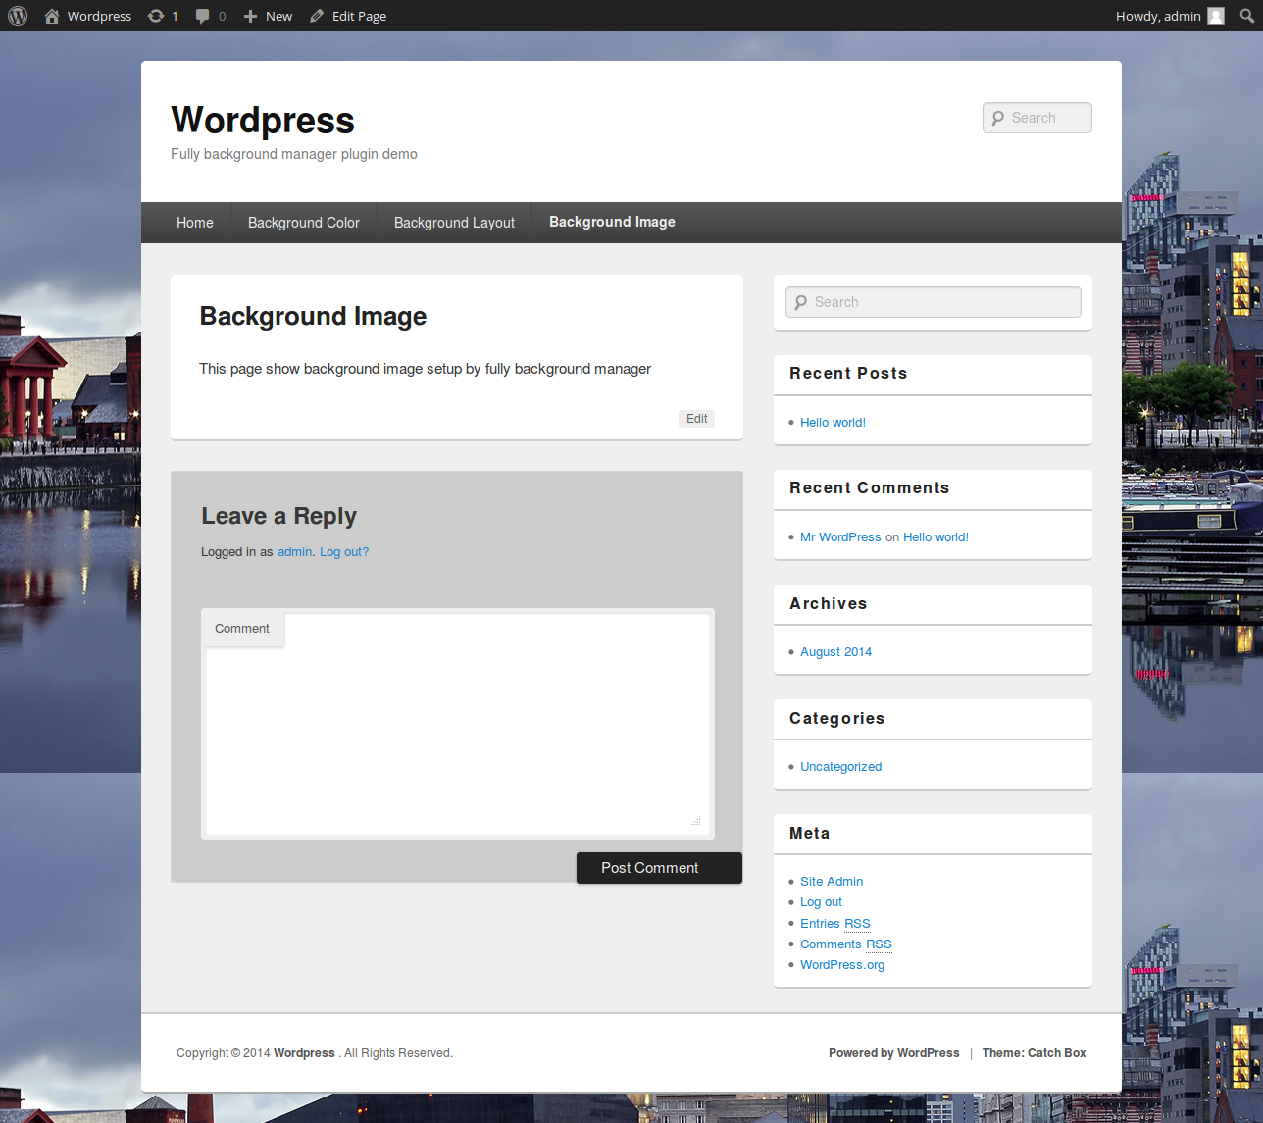The height and width of the screenshot is (1123, 1263).
Task: Open the August 2014 archive link
Action: pos(835,652)
